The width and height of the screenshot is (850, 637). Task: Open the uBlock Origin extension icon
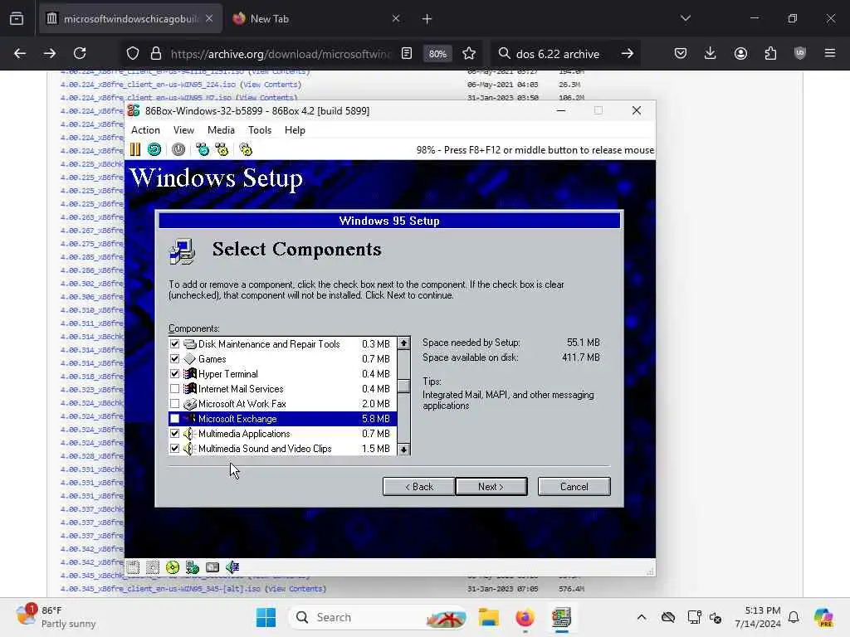pos(800,53)
